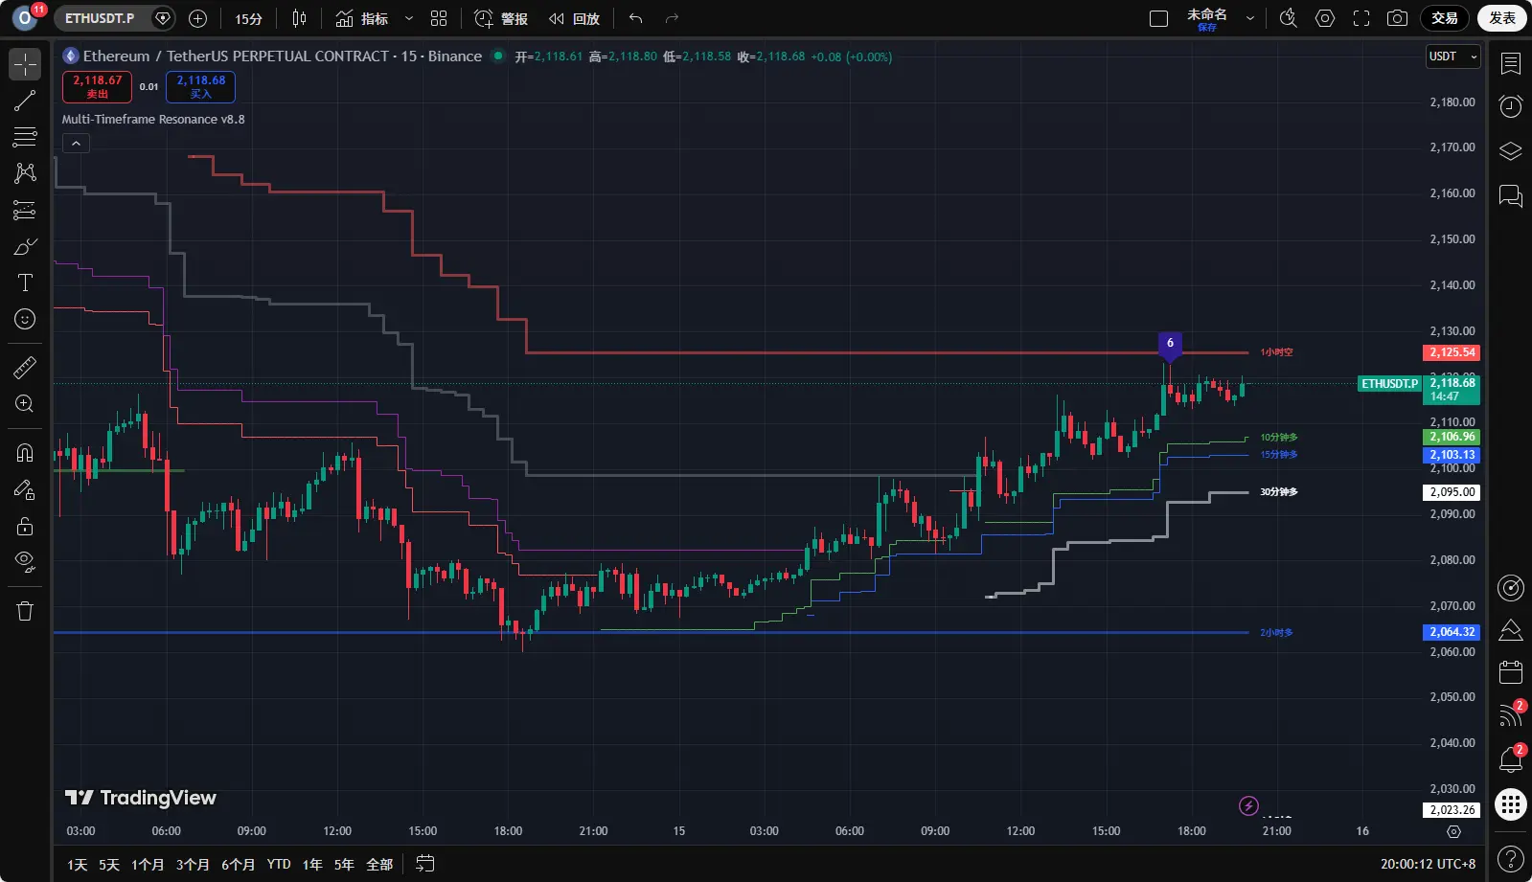Open the emoji and icons tool
1532x882 pixels.
[x=25, y=319]
